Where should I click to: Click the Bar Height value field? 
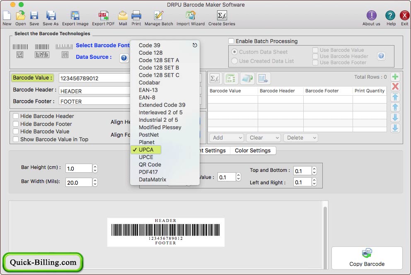[79, 169]
